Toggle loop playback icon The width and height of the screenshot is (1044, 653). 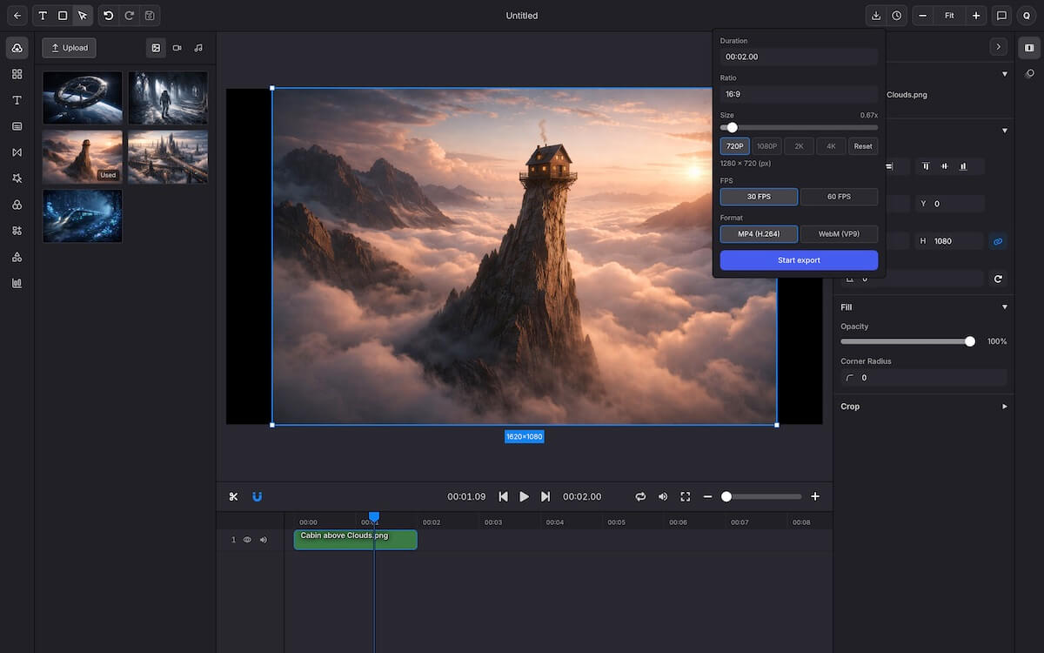point(640,496)
